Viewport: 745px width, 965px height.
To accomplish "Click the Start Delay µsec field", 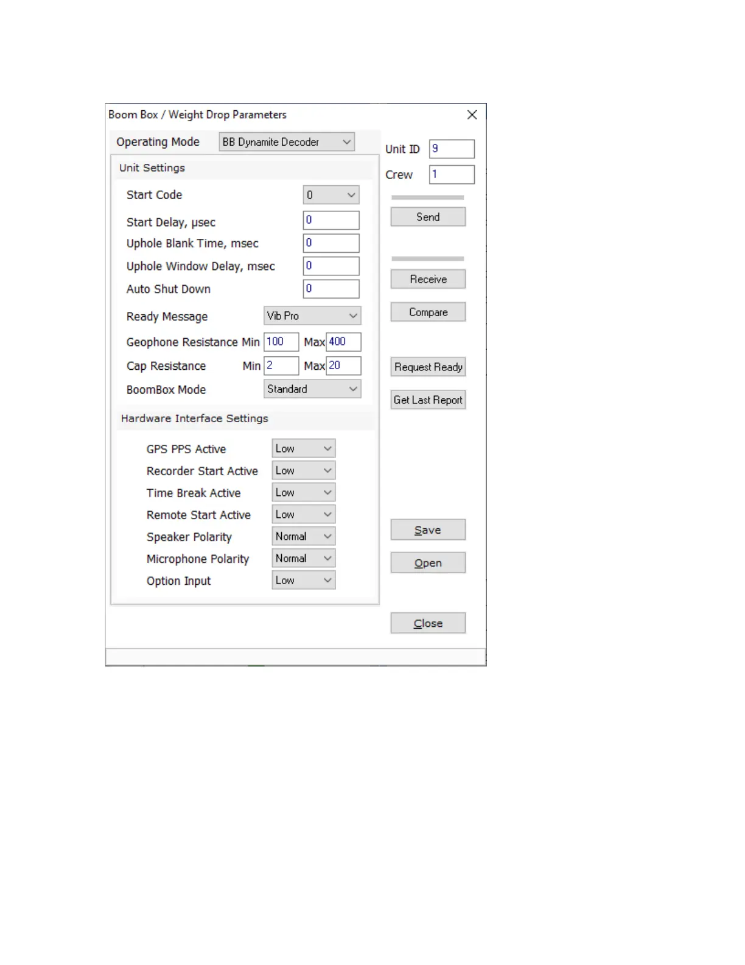I will (x=331, y=220).
